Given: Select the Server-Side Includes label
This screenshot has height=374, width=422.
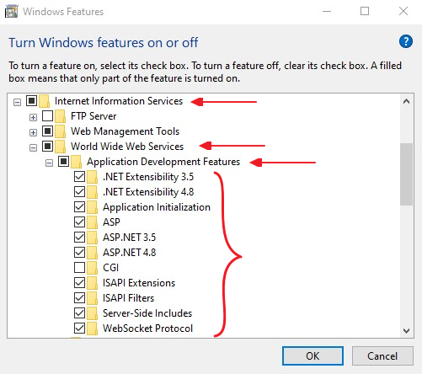Looking at the screenshot, I should tap(147, 313).
